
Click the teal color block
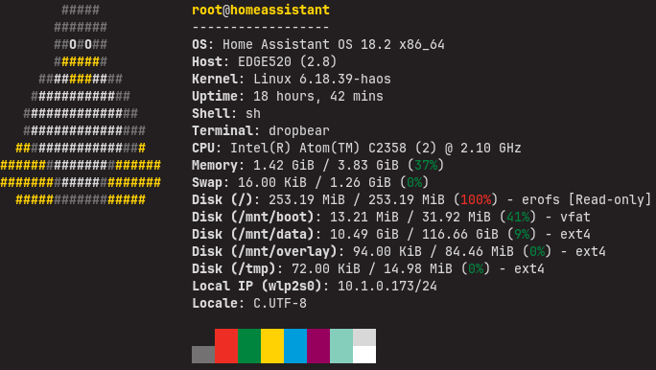[341, 346]
